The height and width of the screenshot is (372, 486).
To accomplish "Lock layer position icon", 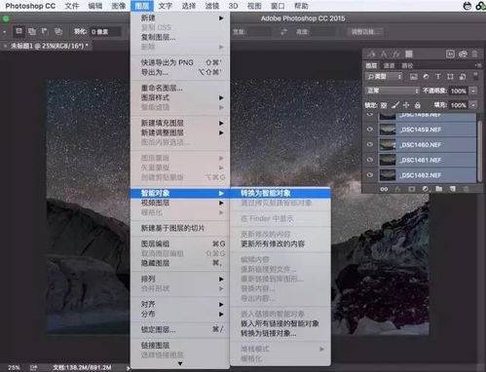I will click(406, 105).
